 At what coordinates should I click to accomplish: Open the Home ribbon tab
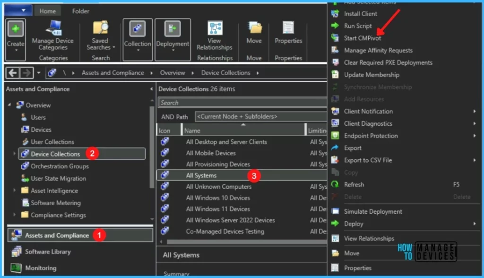click(48, 11)
